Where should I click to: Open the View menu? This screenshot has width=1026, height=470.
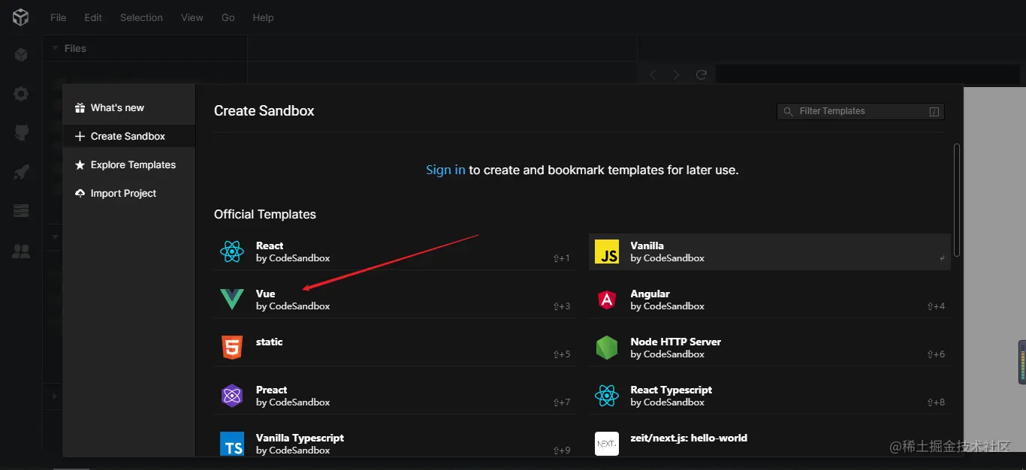(192, 17)
